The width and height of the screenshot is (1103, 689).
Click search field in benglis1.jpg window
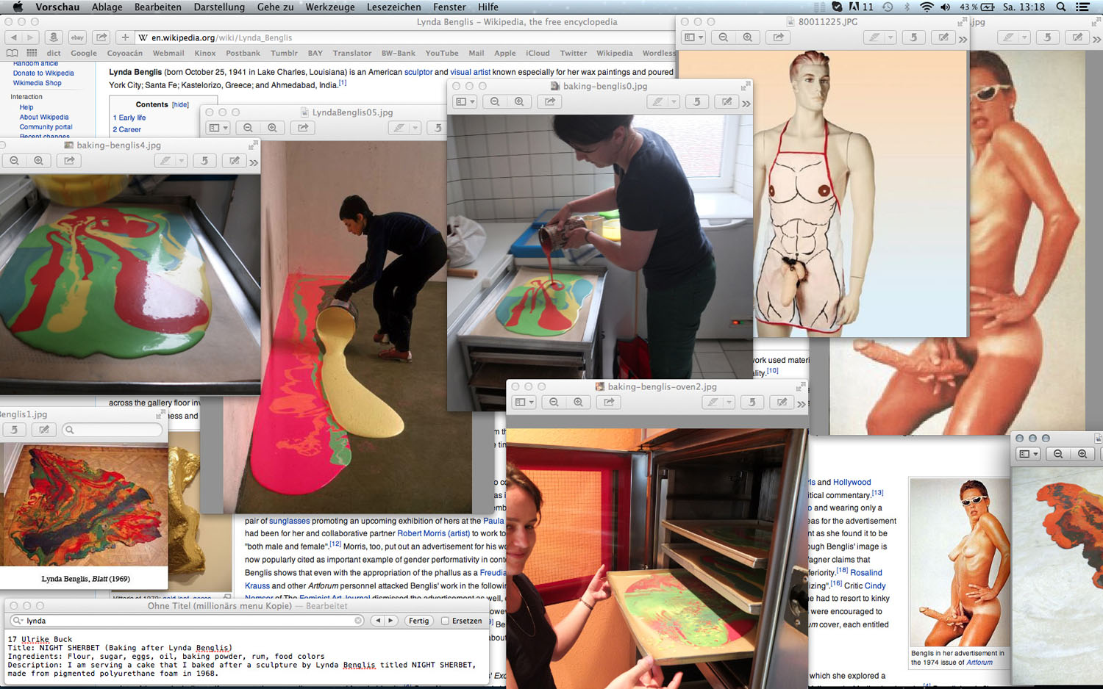pyautogui.click(x=112, y=430)
